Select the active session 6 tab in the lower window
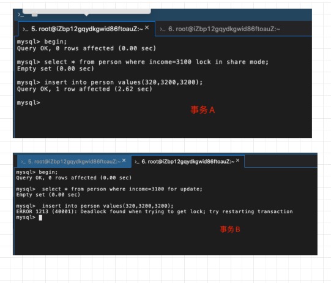Screen dimensions: 331x283 [x=188, y=162]
